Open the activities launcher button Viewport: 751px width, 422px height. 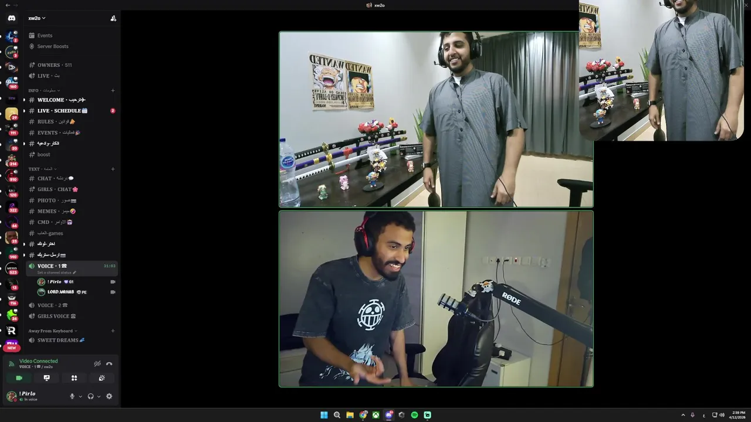[74, 378]
